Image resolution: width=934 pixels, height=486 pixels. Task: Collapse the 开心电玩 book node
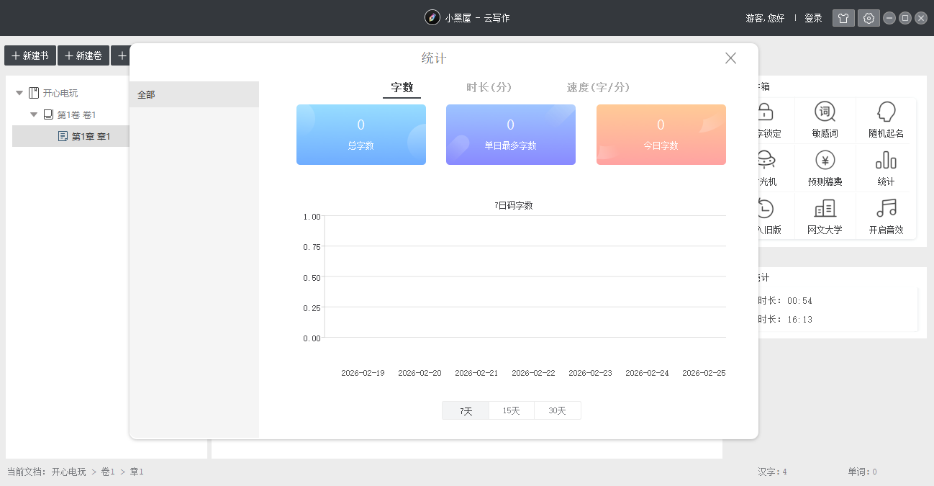coord(19,92)
